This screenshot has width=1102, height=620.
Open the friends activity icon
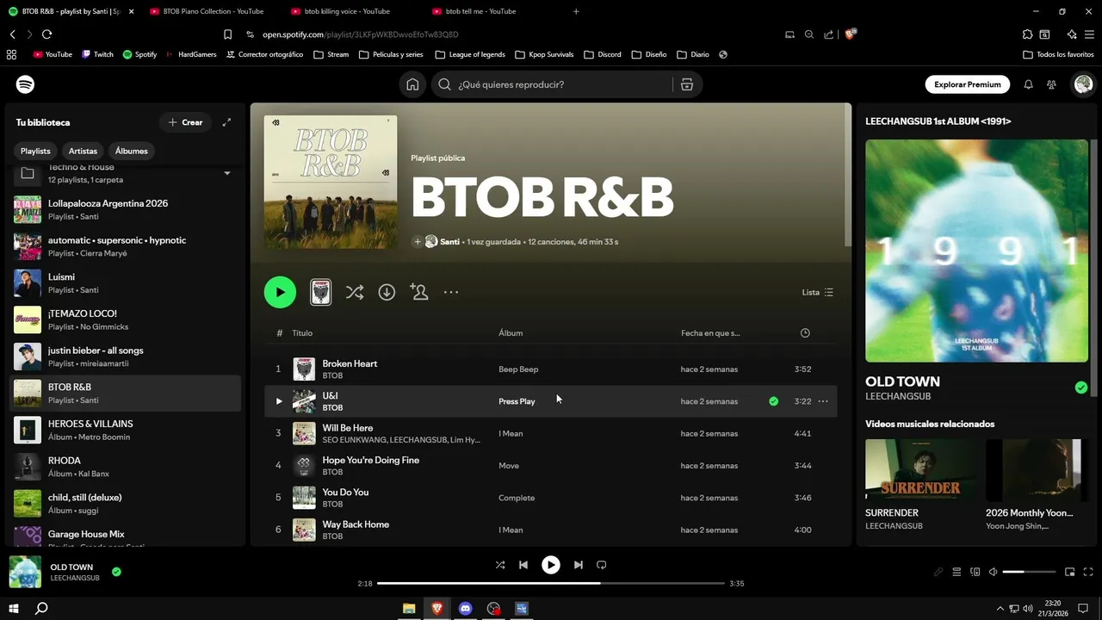tap(1051, 84)
